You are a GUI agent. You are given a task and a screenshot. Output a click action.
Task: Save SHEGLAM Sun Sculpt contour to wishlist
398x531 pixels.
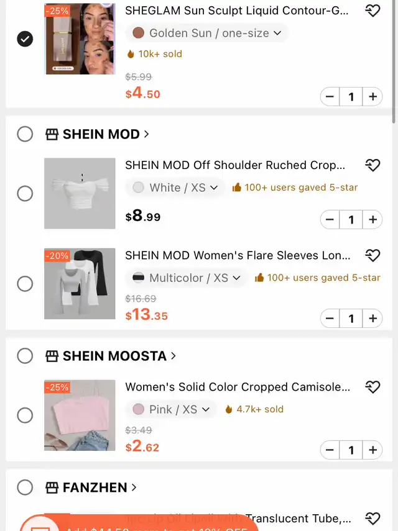click(373, 11)
